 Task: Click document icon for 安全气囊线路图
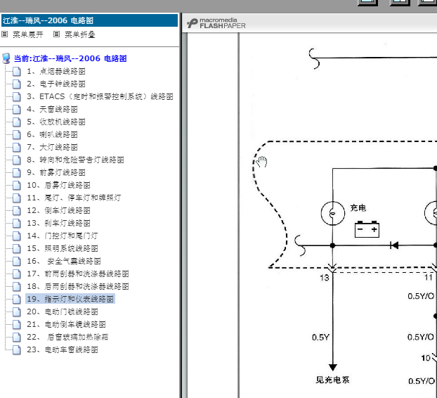pos(17,262)
